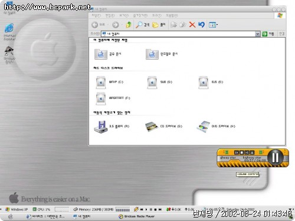Click the taskbar next-track control
Image resolution: width=295 pixels, height=221 pixels.
click(160, 210)
